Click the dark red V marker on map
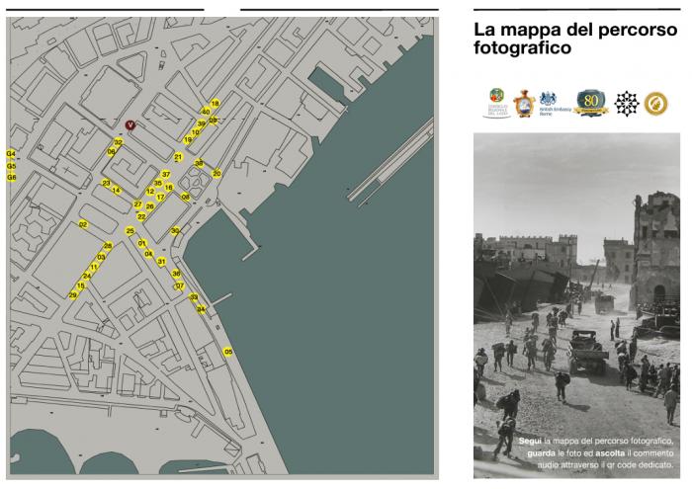692x489 pixels. pyautogui.click(x=130, y=125)
